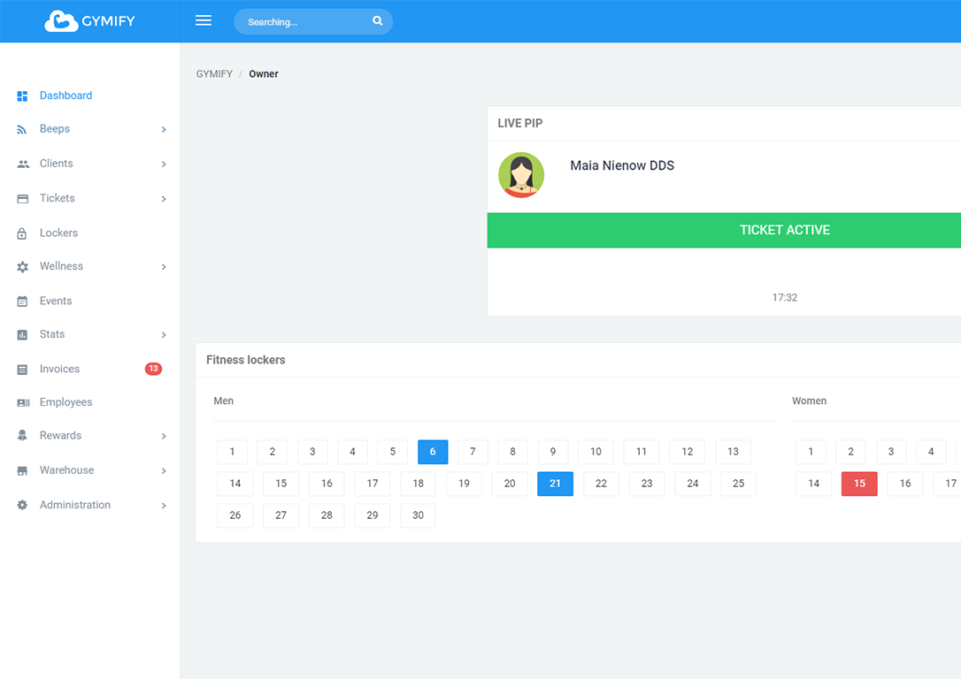Click the Women section label
This screenshot has width=961, height=679.
pos(809,401)
